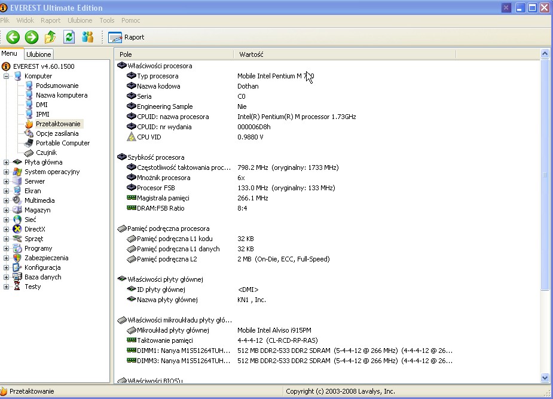Select Podsumowanie in the tree

coord(57,86)
